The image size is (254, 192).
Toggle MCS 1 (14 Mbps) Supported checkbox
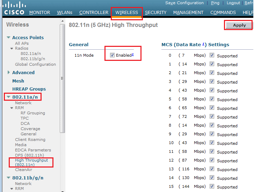(x=212, y=64)
